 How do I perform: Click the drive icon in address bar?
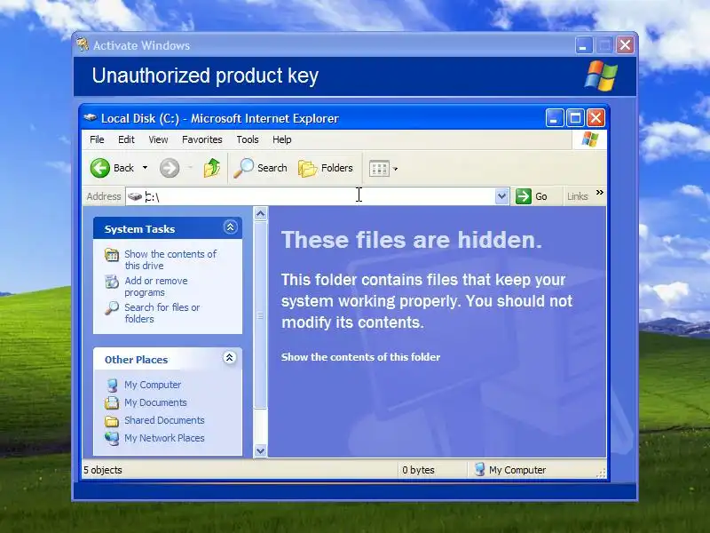click(x=135, y=196)
